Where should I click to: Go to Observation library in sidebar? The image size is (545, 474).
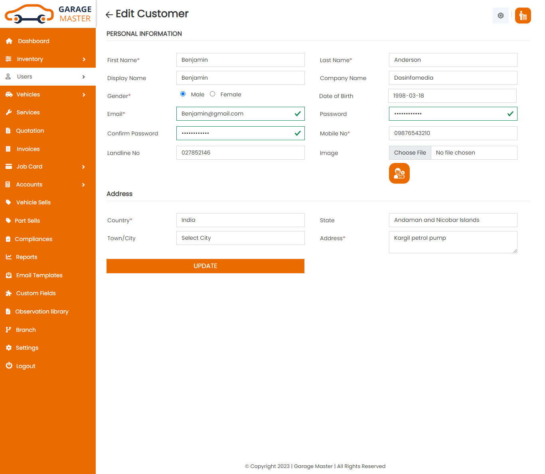click(x=42, y=311)
